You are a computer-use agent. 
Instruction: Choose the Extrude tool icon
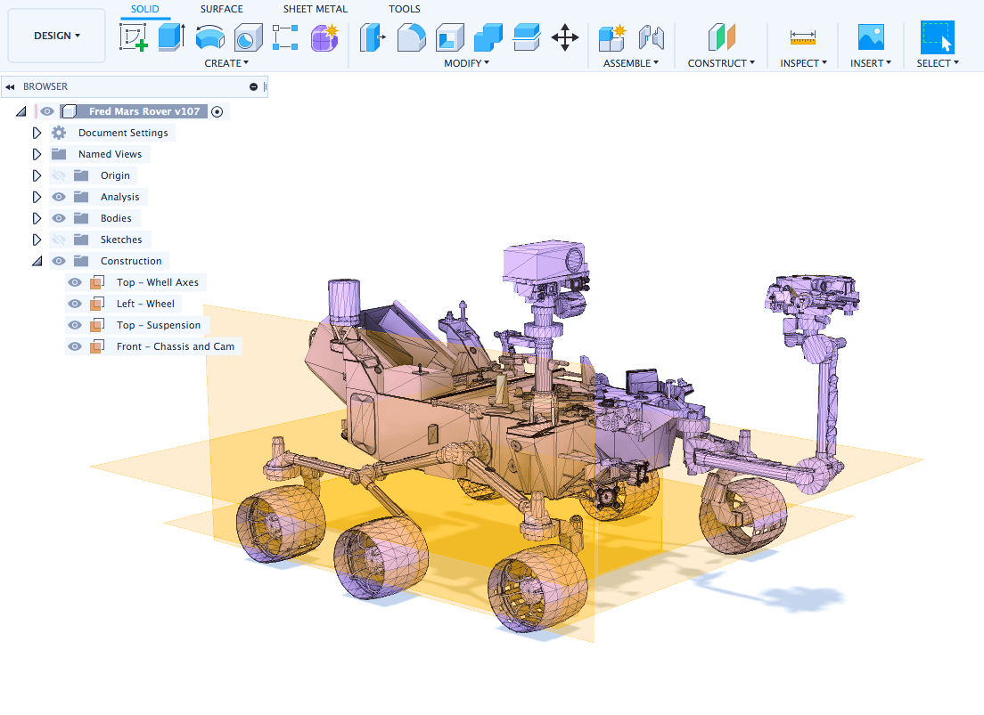click(x=171, y=37)
